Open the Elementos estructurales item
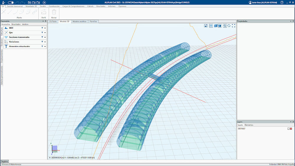Screen dimensions: 295x166 pos(19,46)
